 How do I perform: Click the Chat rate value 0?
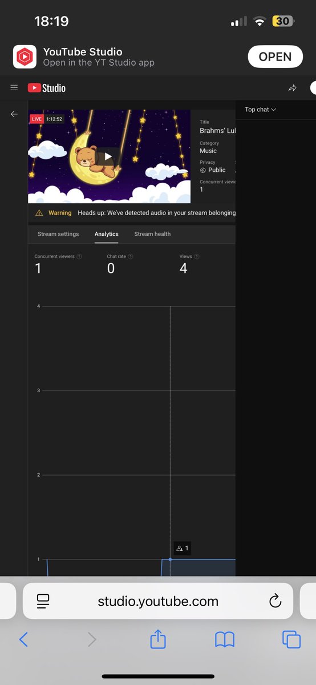point(111,268)
